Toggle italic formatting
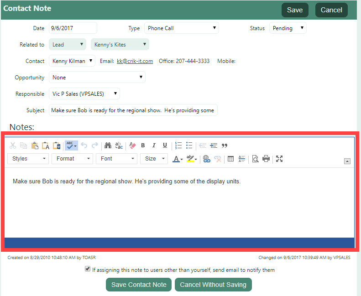Screen dimensions: 361x296 click(x=154, y=145)
